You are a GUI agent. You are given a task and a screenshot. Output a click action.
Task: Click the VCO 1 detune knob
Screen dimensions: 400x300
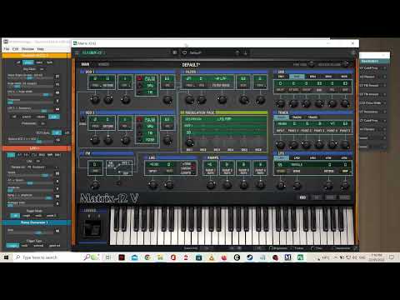coord(108,99)
